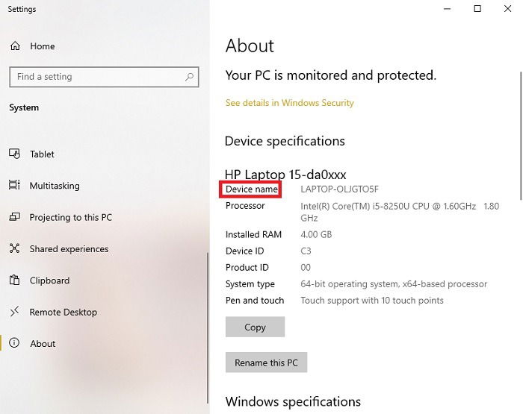Select Shared experiences in sidebar

(69, 249)
